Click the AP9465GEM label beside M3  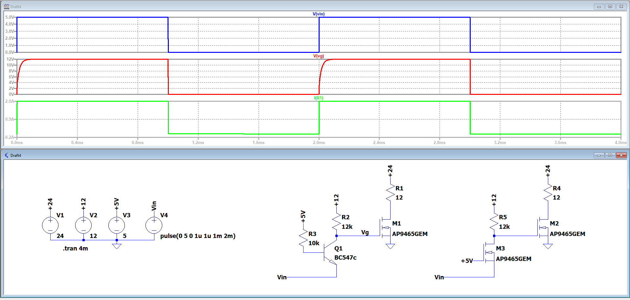(514, 259)
